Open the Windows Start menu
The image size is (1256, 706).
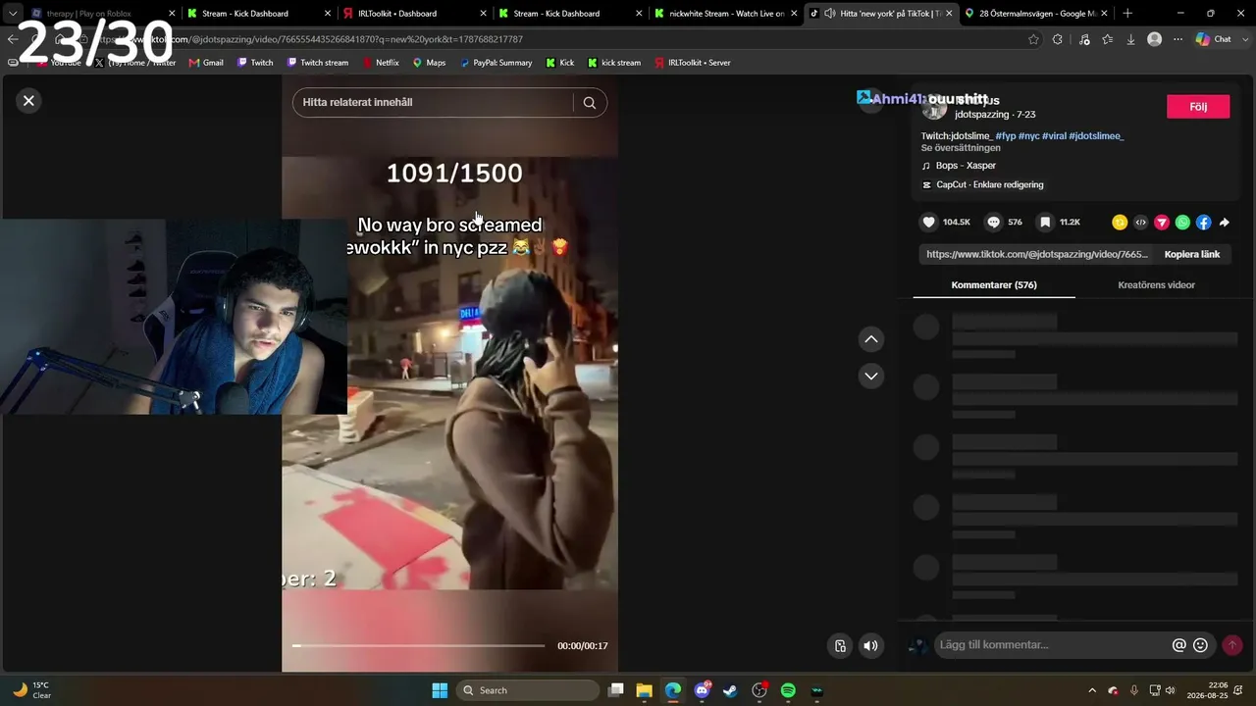click(440, 690)
